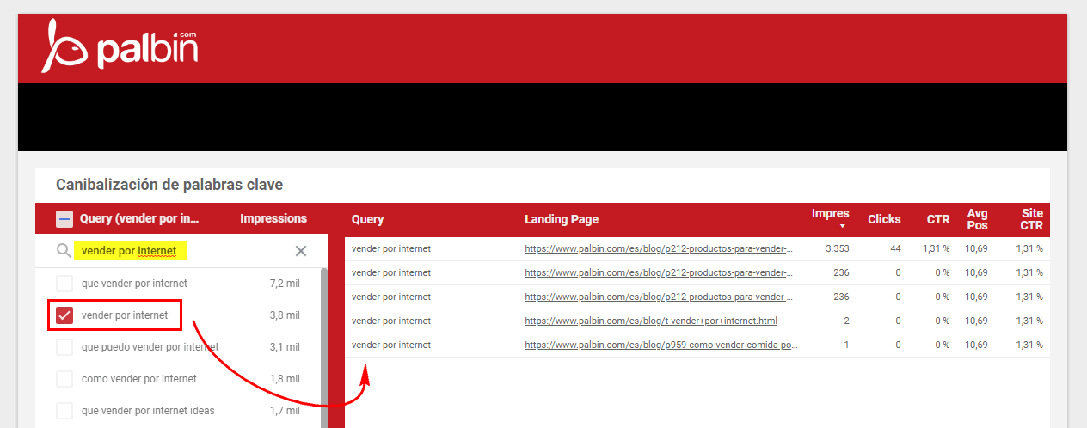Click the search field containing 'vender por internet'
This screenshot has width=1087, height=428.
(182, 251)
